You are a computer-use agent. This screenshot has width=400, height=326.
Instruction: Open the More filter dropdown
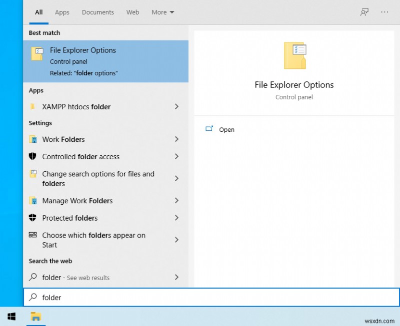[x=162, y=12]
